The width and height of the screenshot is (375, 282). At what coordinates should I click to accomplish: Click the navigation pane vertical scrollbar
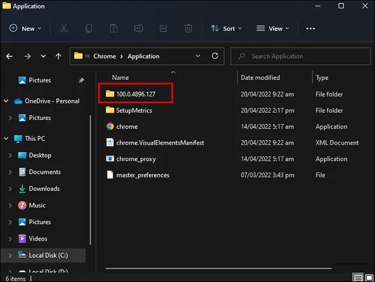tap(90, 180)
